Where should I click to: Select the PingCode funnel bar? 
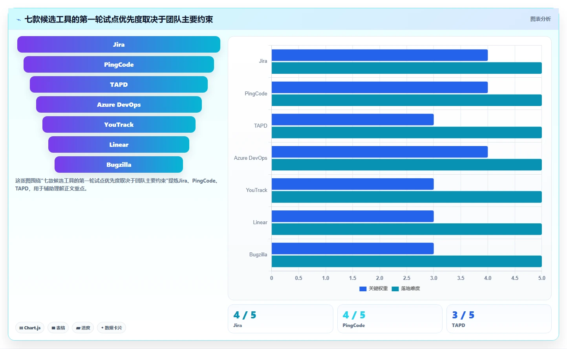coord(119,64)
